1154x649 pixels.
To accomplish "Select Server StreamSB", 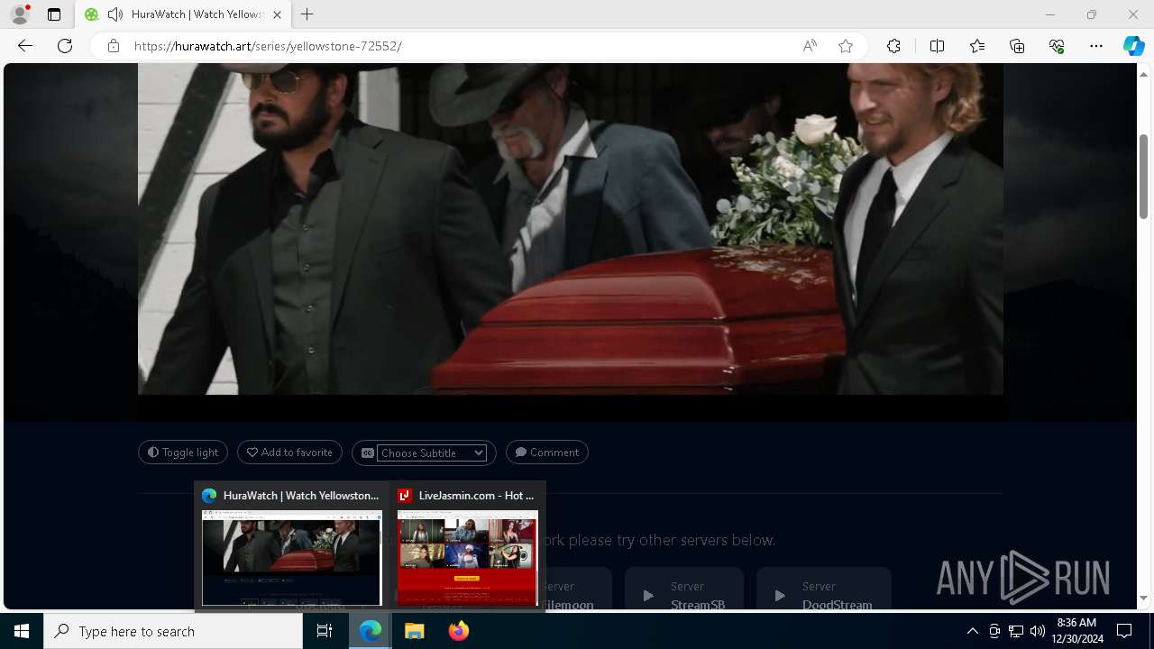I will [x=684, y=589].
